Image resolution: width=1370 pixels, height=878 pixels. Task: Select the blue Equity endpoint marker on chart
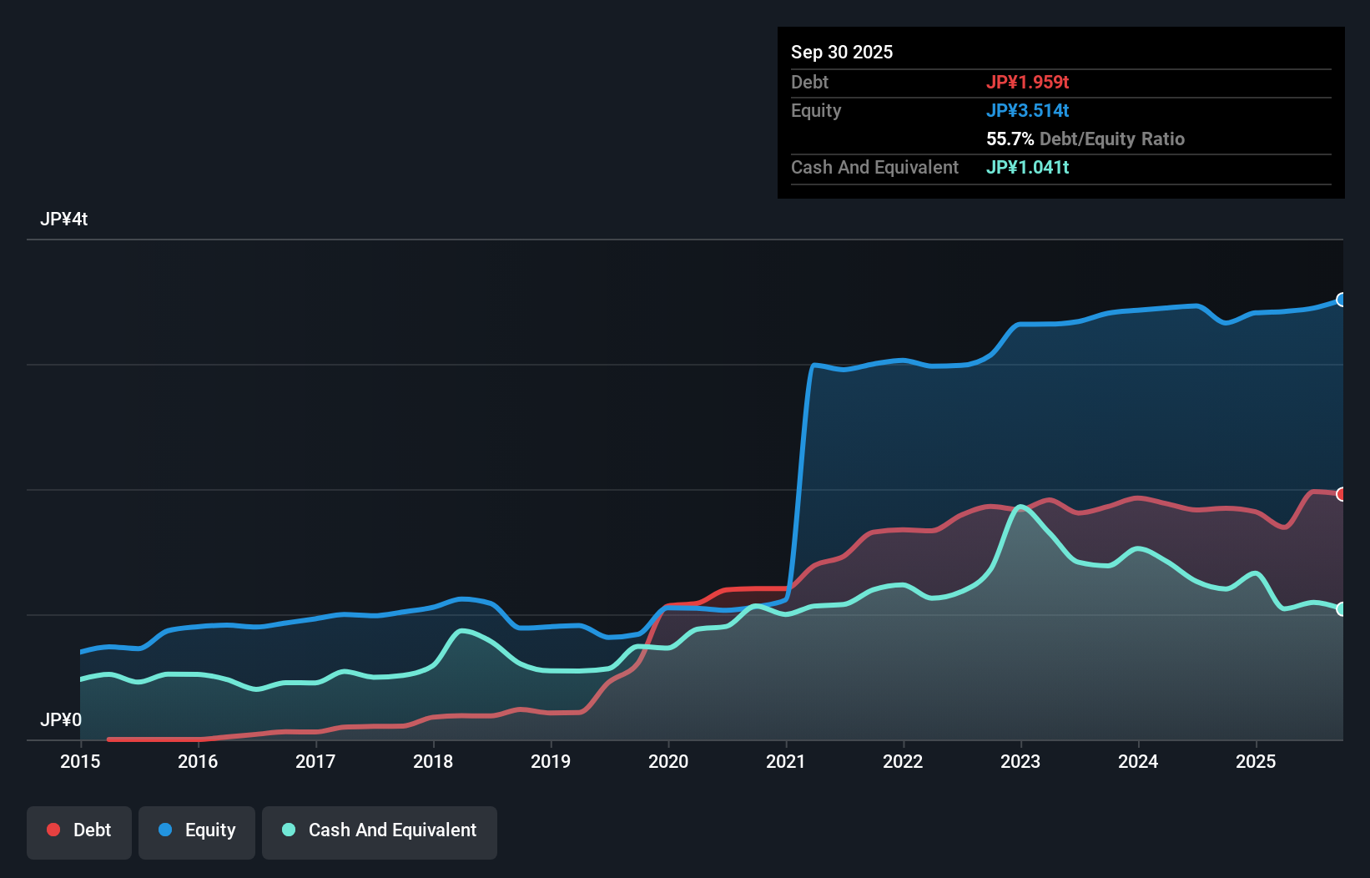[1342, 300]
